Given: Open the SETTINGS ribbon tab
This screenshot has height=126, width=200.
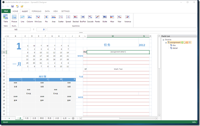Looking at the screenshot, I should tap(66, 11).
